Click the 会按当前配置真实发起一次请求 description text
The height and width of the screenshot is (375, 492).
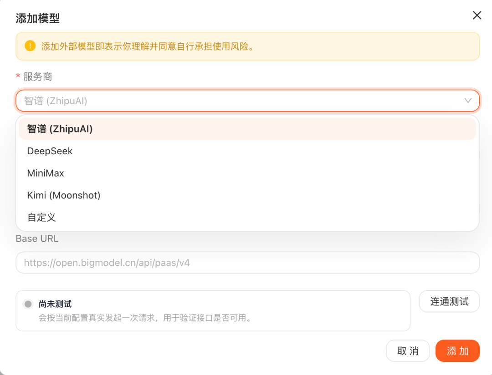point(146,318)
